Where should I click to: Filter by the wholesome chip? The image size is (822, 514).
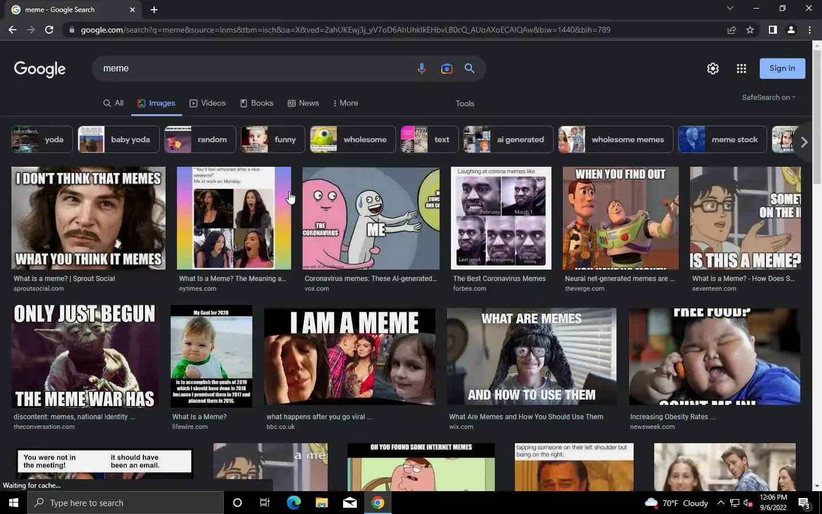pyautogui.click(x=353, y=139)
